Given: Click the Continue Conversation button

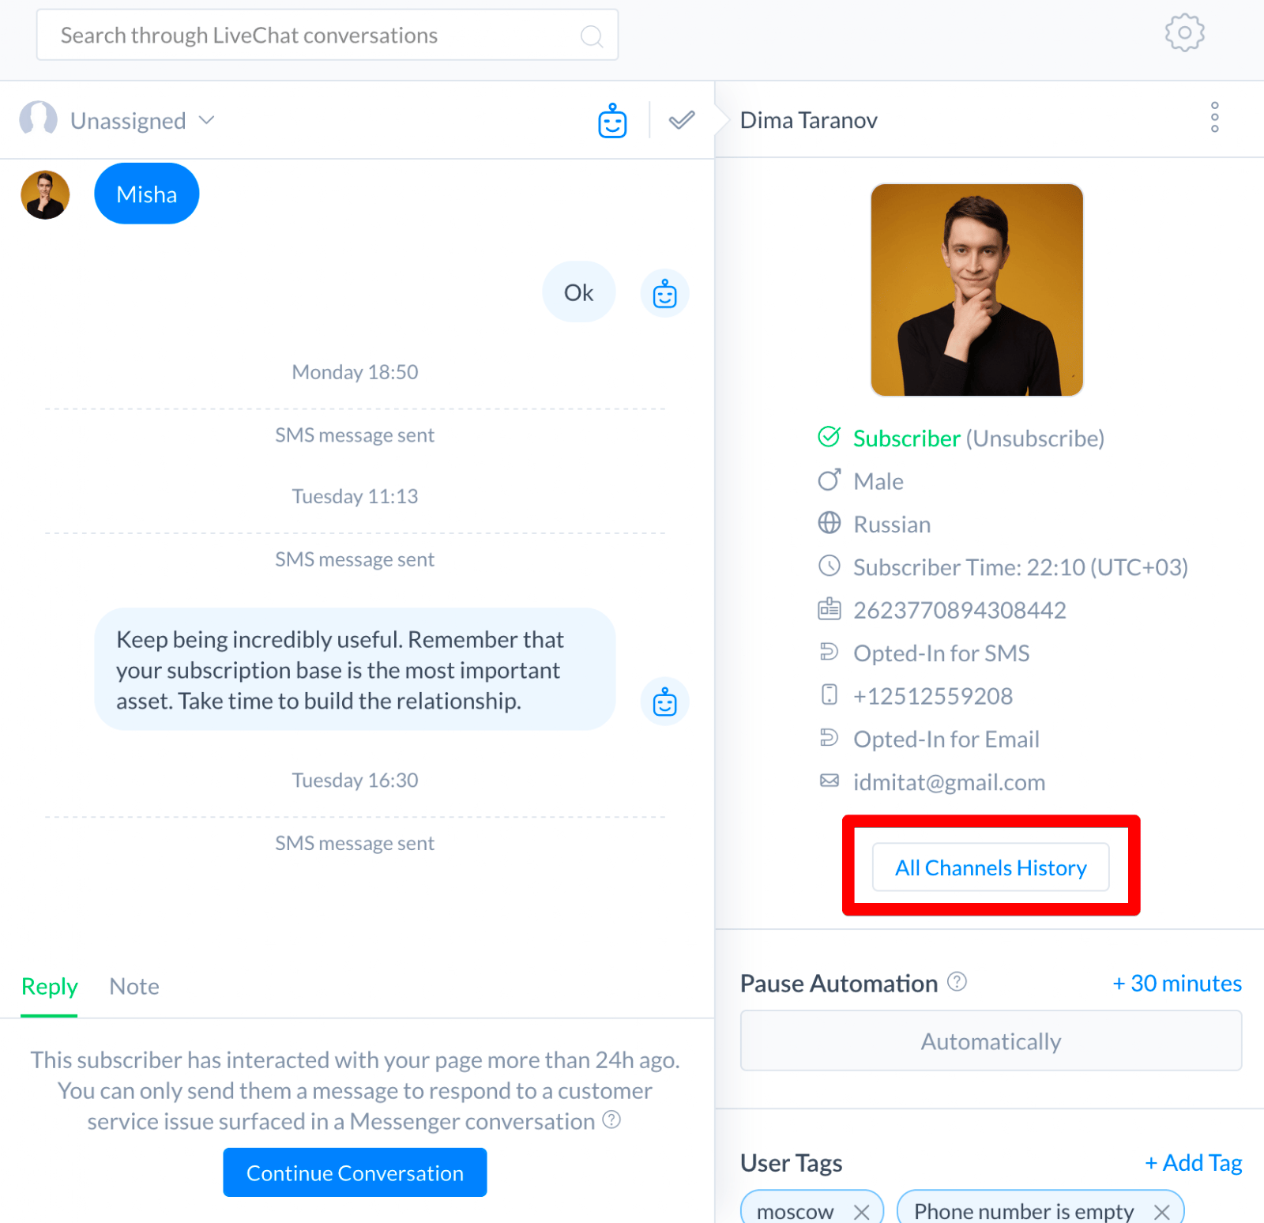Looking at the screenshot, I should click(355, 1172).
